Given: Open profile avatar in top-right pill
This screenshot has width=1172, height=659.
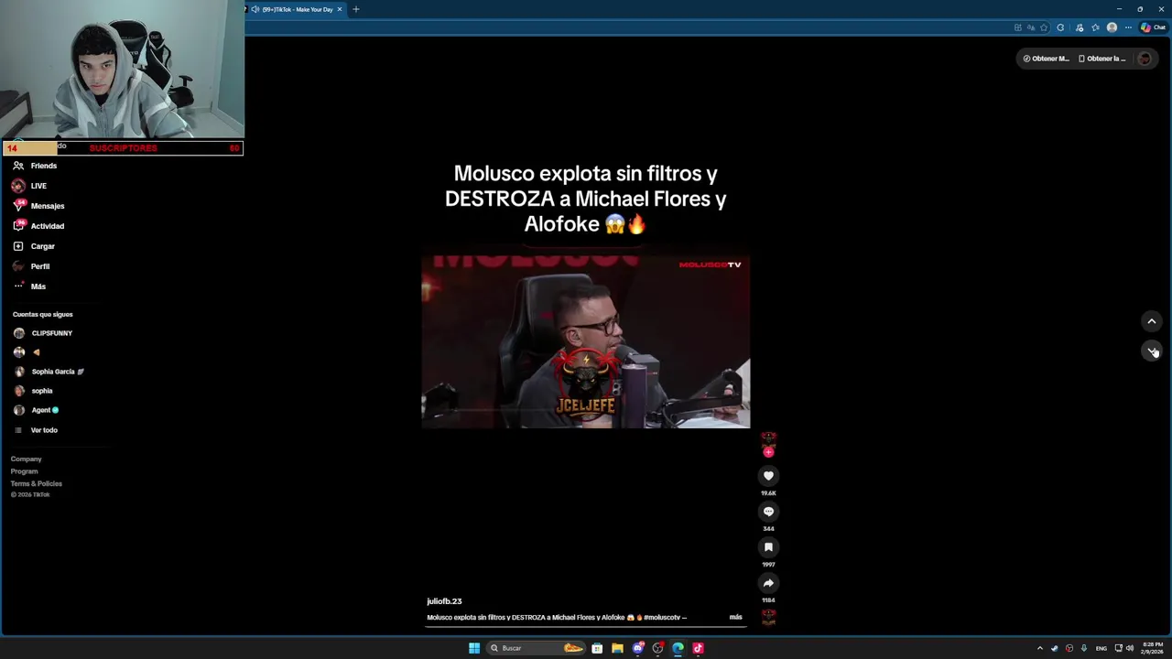Looking at the screenshot, I should coord(1145,59).
